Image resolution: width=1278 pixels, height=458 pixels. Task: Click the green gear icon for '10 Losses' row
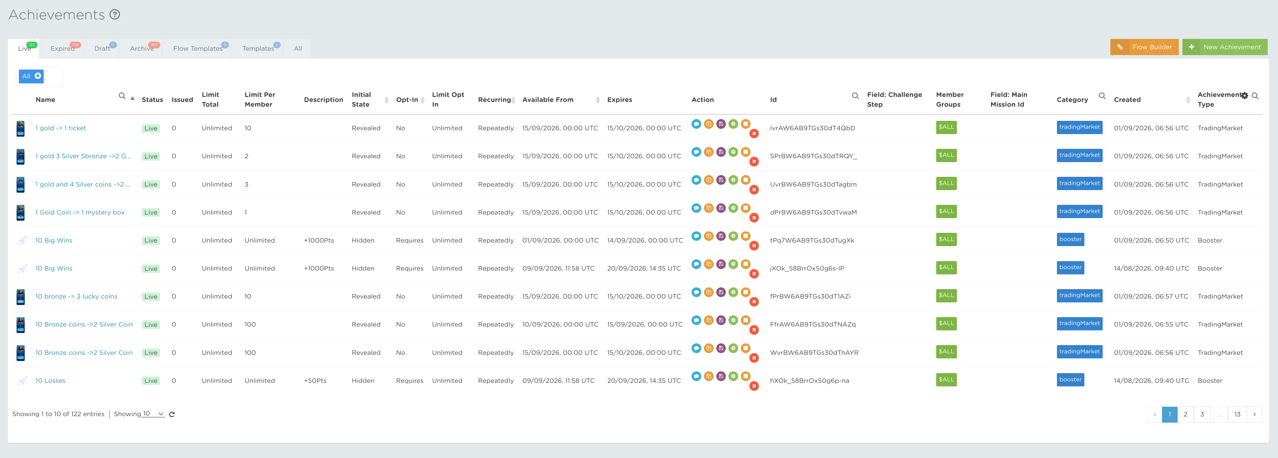(x=733, y=376)
